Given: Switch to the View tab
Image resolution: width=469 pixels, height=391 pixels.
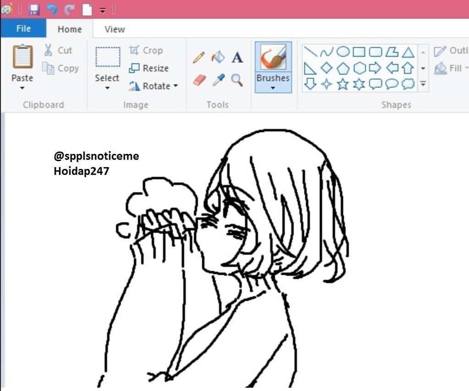Looking at the screenshot, I should pyautogui.click(x=113, y=29).
